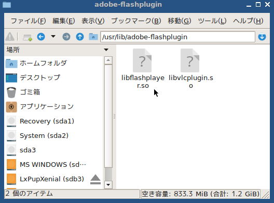Select MS WINDOWS drive in sidebar
This screenshot has height=203, width=274.
click(53, 165)
